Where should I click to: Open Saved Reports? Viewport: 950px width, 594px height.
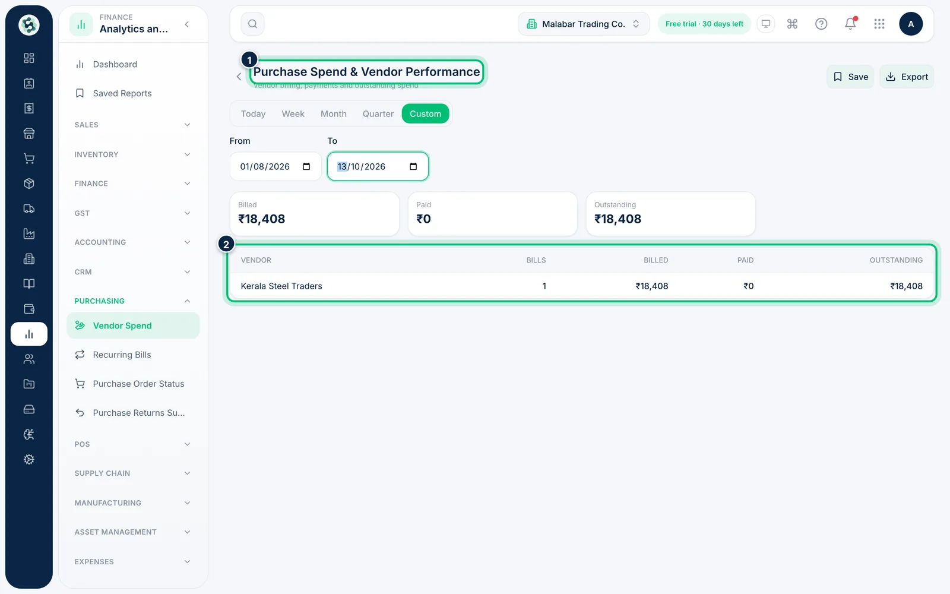coord(133,93)
